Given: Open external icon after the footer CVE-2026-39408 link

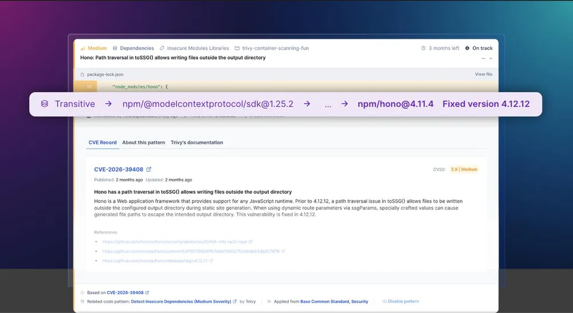Looking at the screenshot, I should pos(147,292).
